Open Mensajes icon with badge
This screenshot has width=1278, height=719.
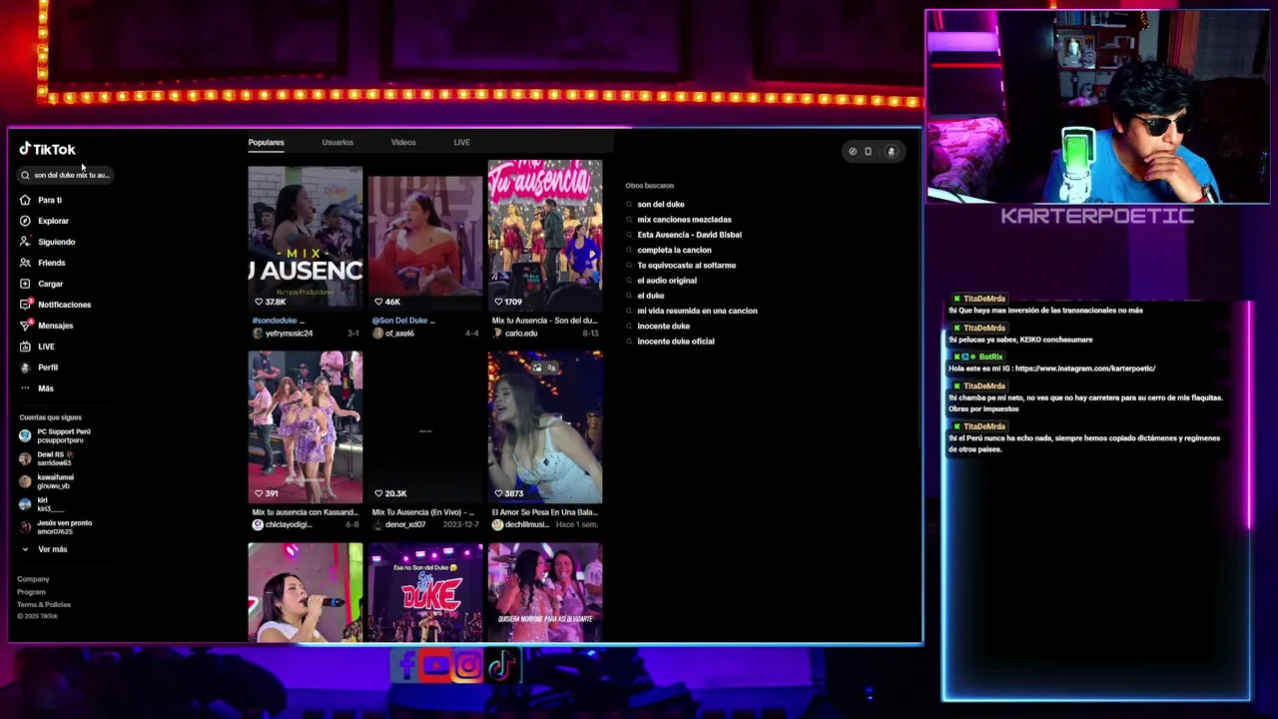pos(26,325)
